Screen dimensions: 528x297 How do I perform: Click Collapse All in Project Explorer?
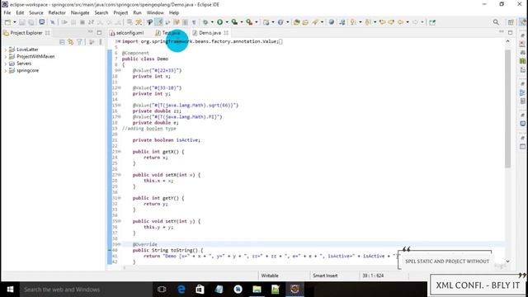[62, 42]
